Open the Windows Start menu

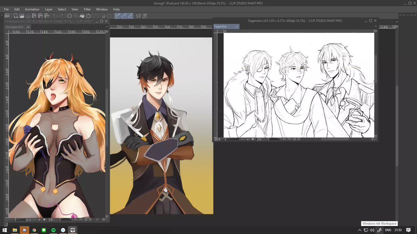coord(5,230)
